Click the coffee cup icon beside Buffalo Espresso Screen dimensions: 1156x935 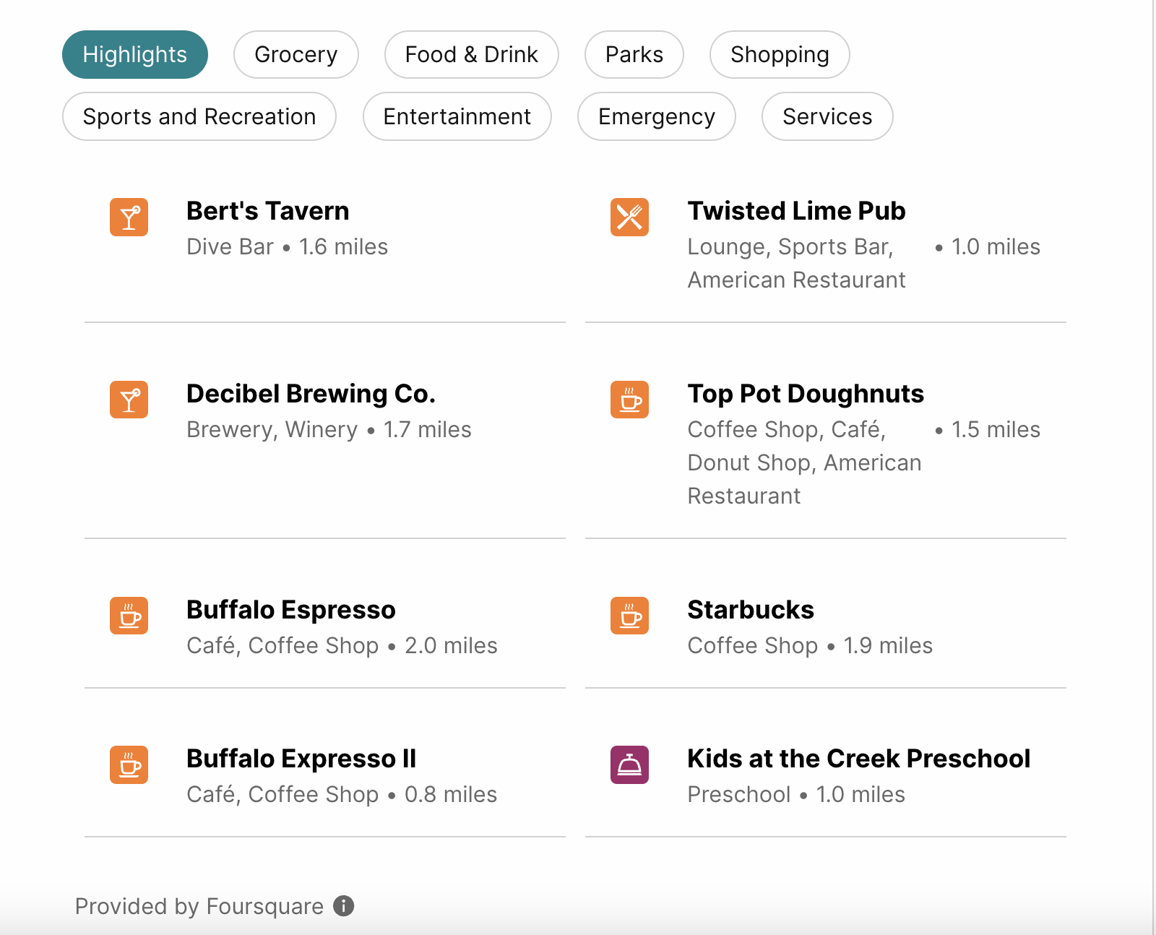[x=129, y=616]
